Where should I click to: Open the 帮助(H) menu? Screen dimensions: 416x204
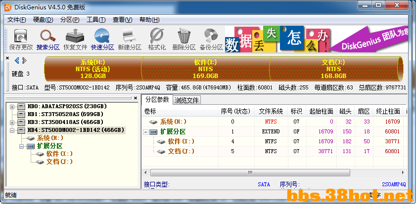149,20
